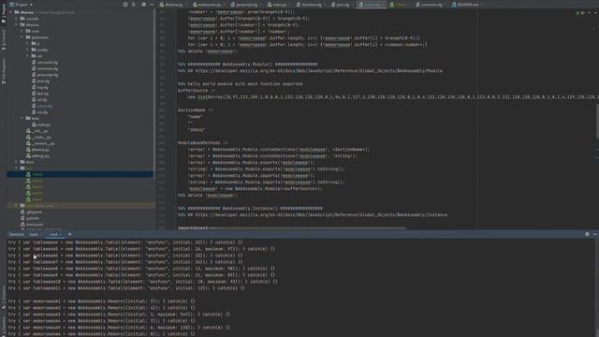Select the canvas2d.dg file in tree
Image resolution: width=599 pixels, height=337 pixels.
(x=45, y=63)
